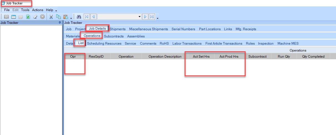Image resolution: width=336 pixels, height=135 pixels.
Task: Click the Copy icon
Action: point(58,17)
